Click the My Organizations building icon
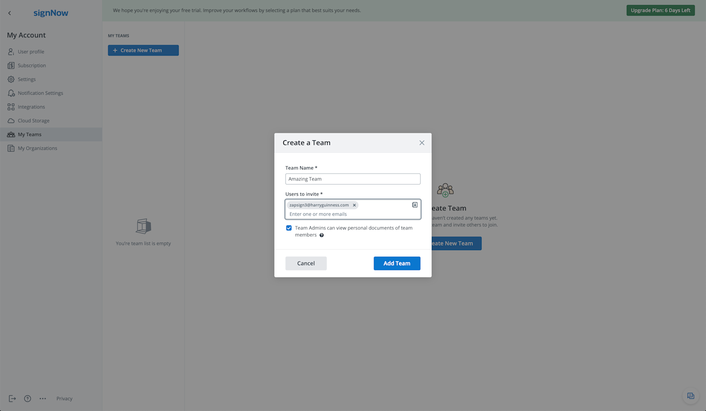This screenshot has width=706, height=411. 11,148
